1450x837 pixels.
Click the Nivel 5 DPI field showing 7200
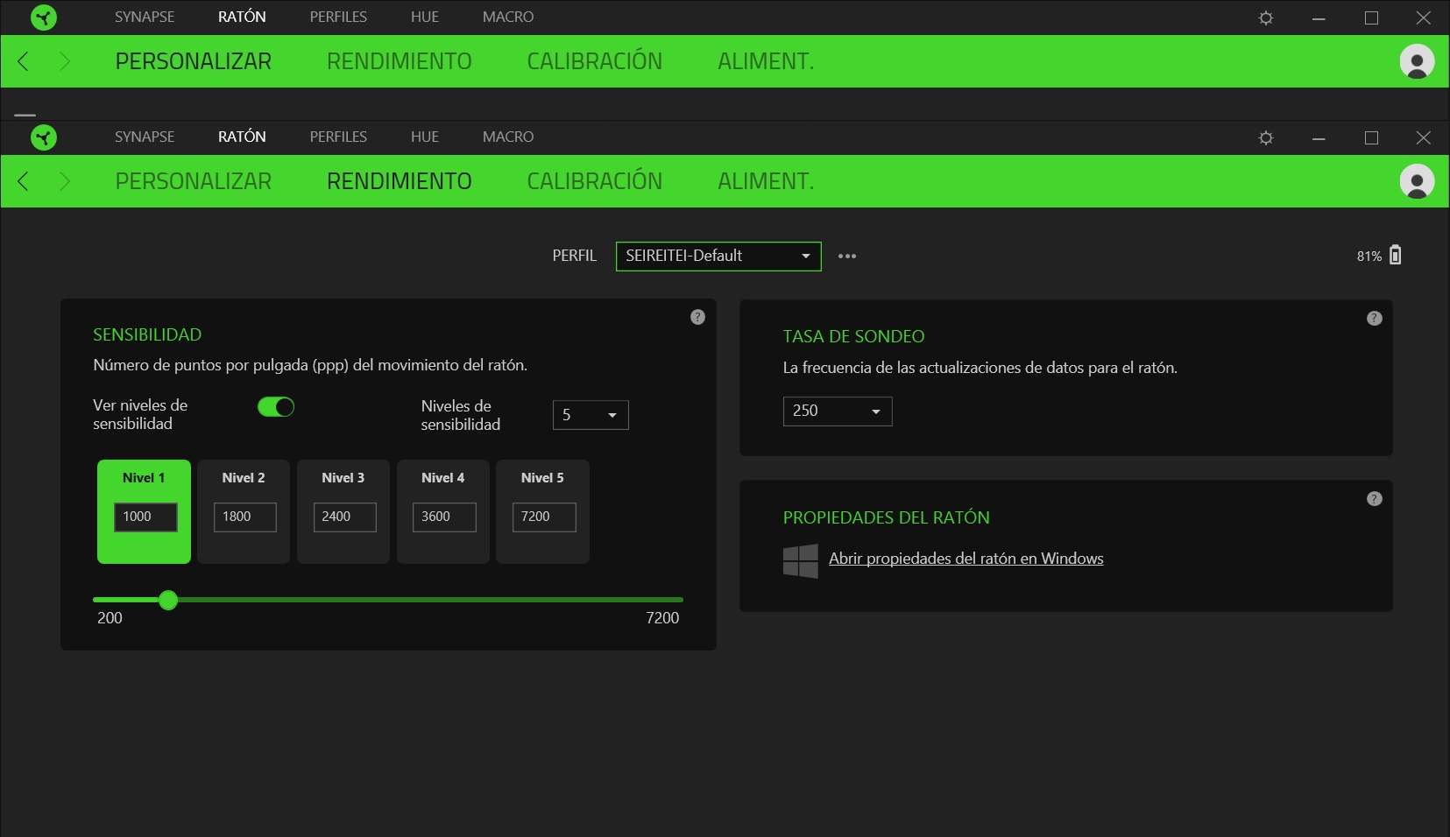tap(544, 517)
